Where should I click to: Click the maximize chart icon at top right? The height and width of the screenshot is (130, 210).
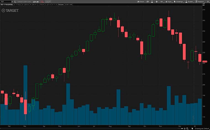pos(204,4)
